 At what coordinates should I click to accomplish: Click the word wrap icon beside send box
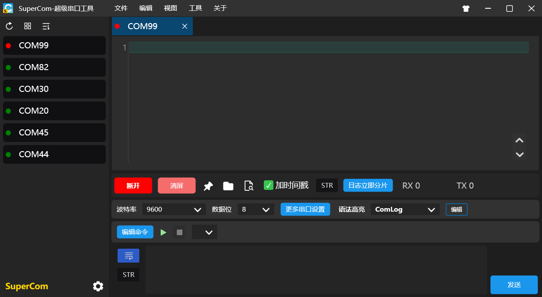(128, 256)
